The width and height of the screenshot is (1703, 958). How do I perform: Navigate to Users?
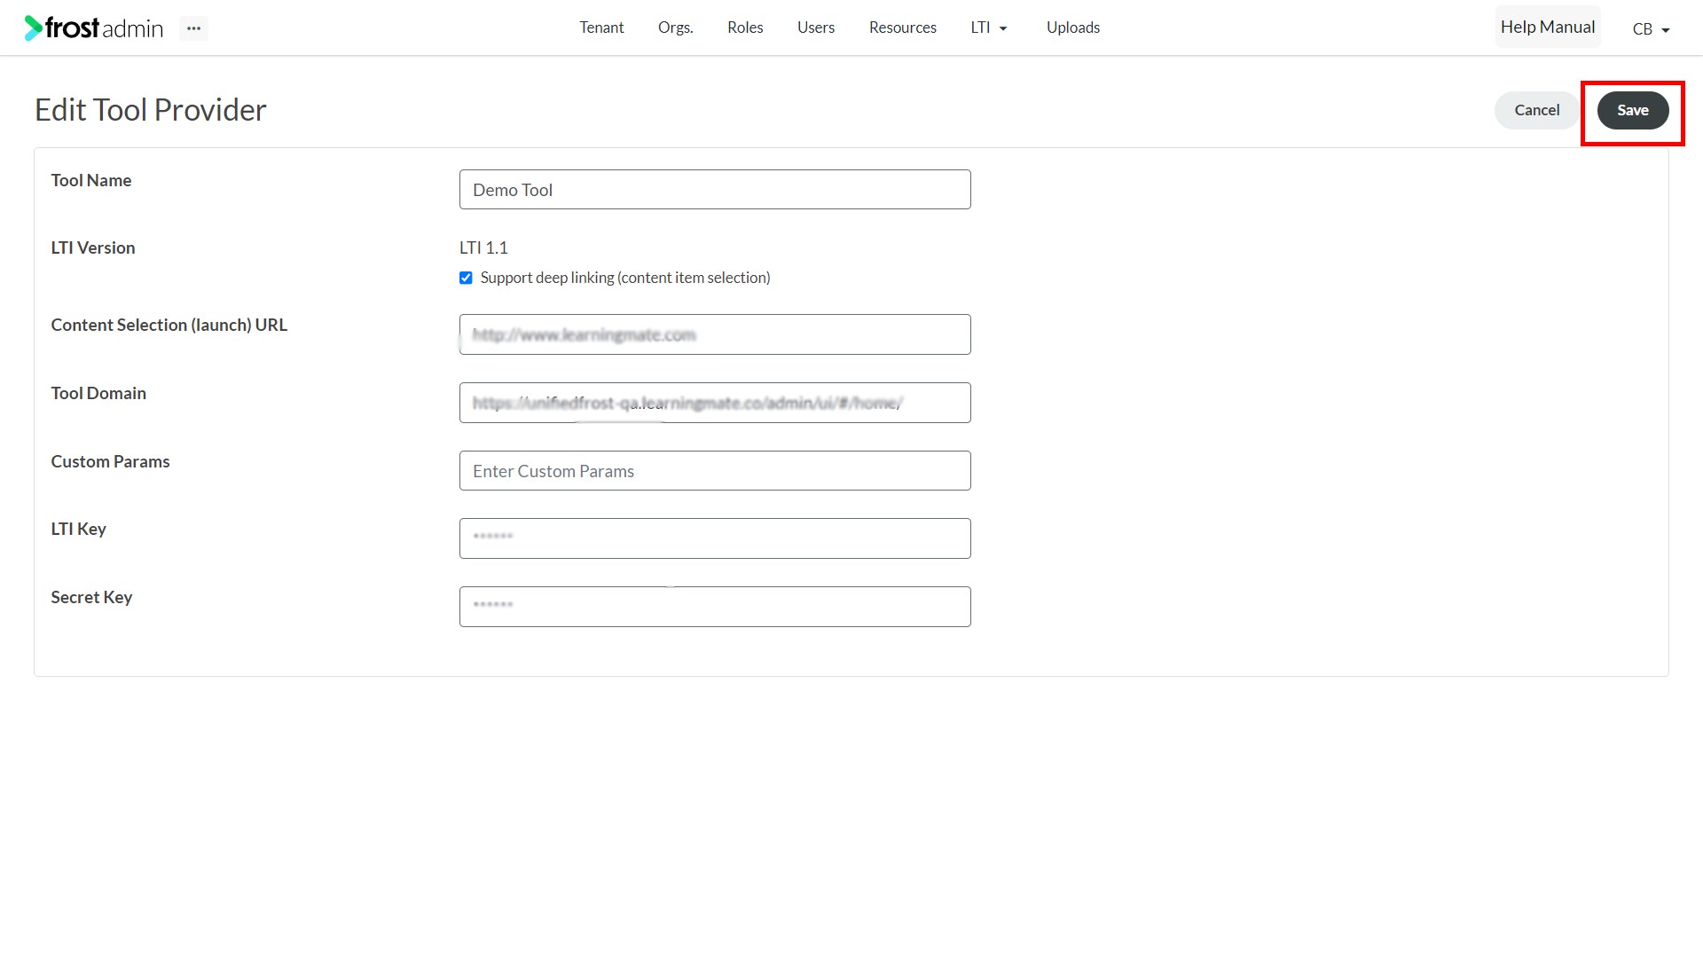[x=815, y=27]
